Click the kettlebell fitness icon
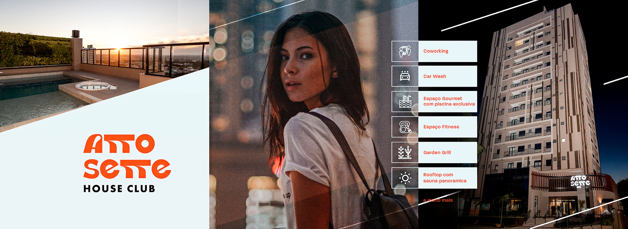Image resolution: width=628 pixels, height=229 pixels. 405,127
